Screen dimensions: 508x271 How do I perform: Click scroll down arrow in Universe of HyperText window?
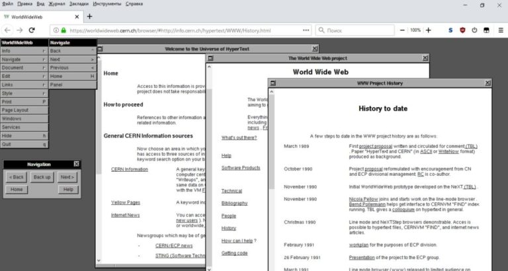tap(99, 260)
